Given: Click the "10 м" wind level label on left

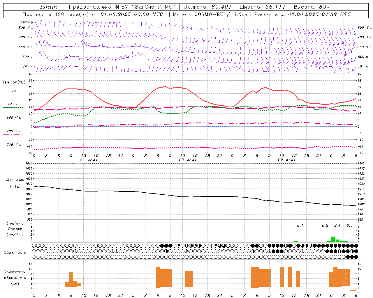Looking at the screenshot, I should (28, 66).
